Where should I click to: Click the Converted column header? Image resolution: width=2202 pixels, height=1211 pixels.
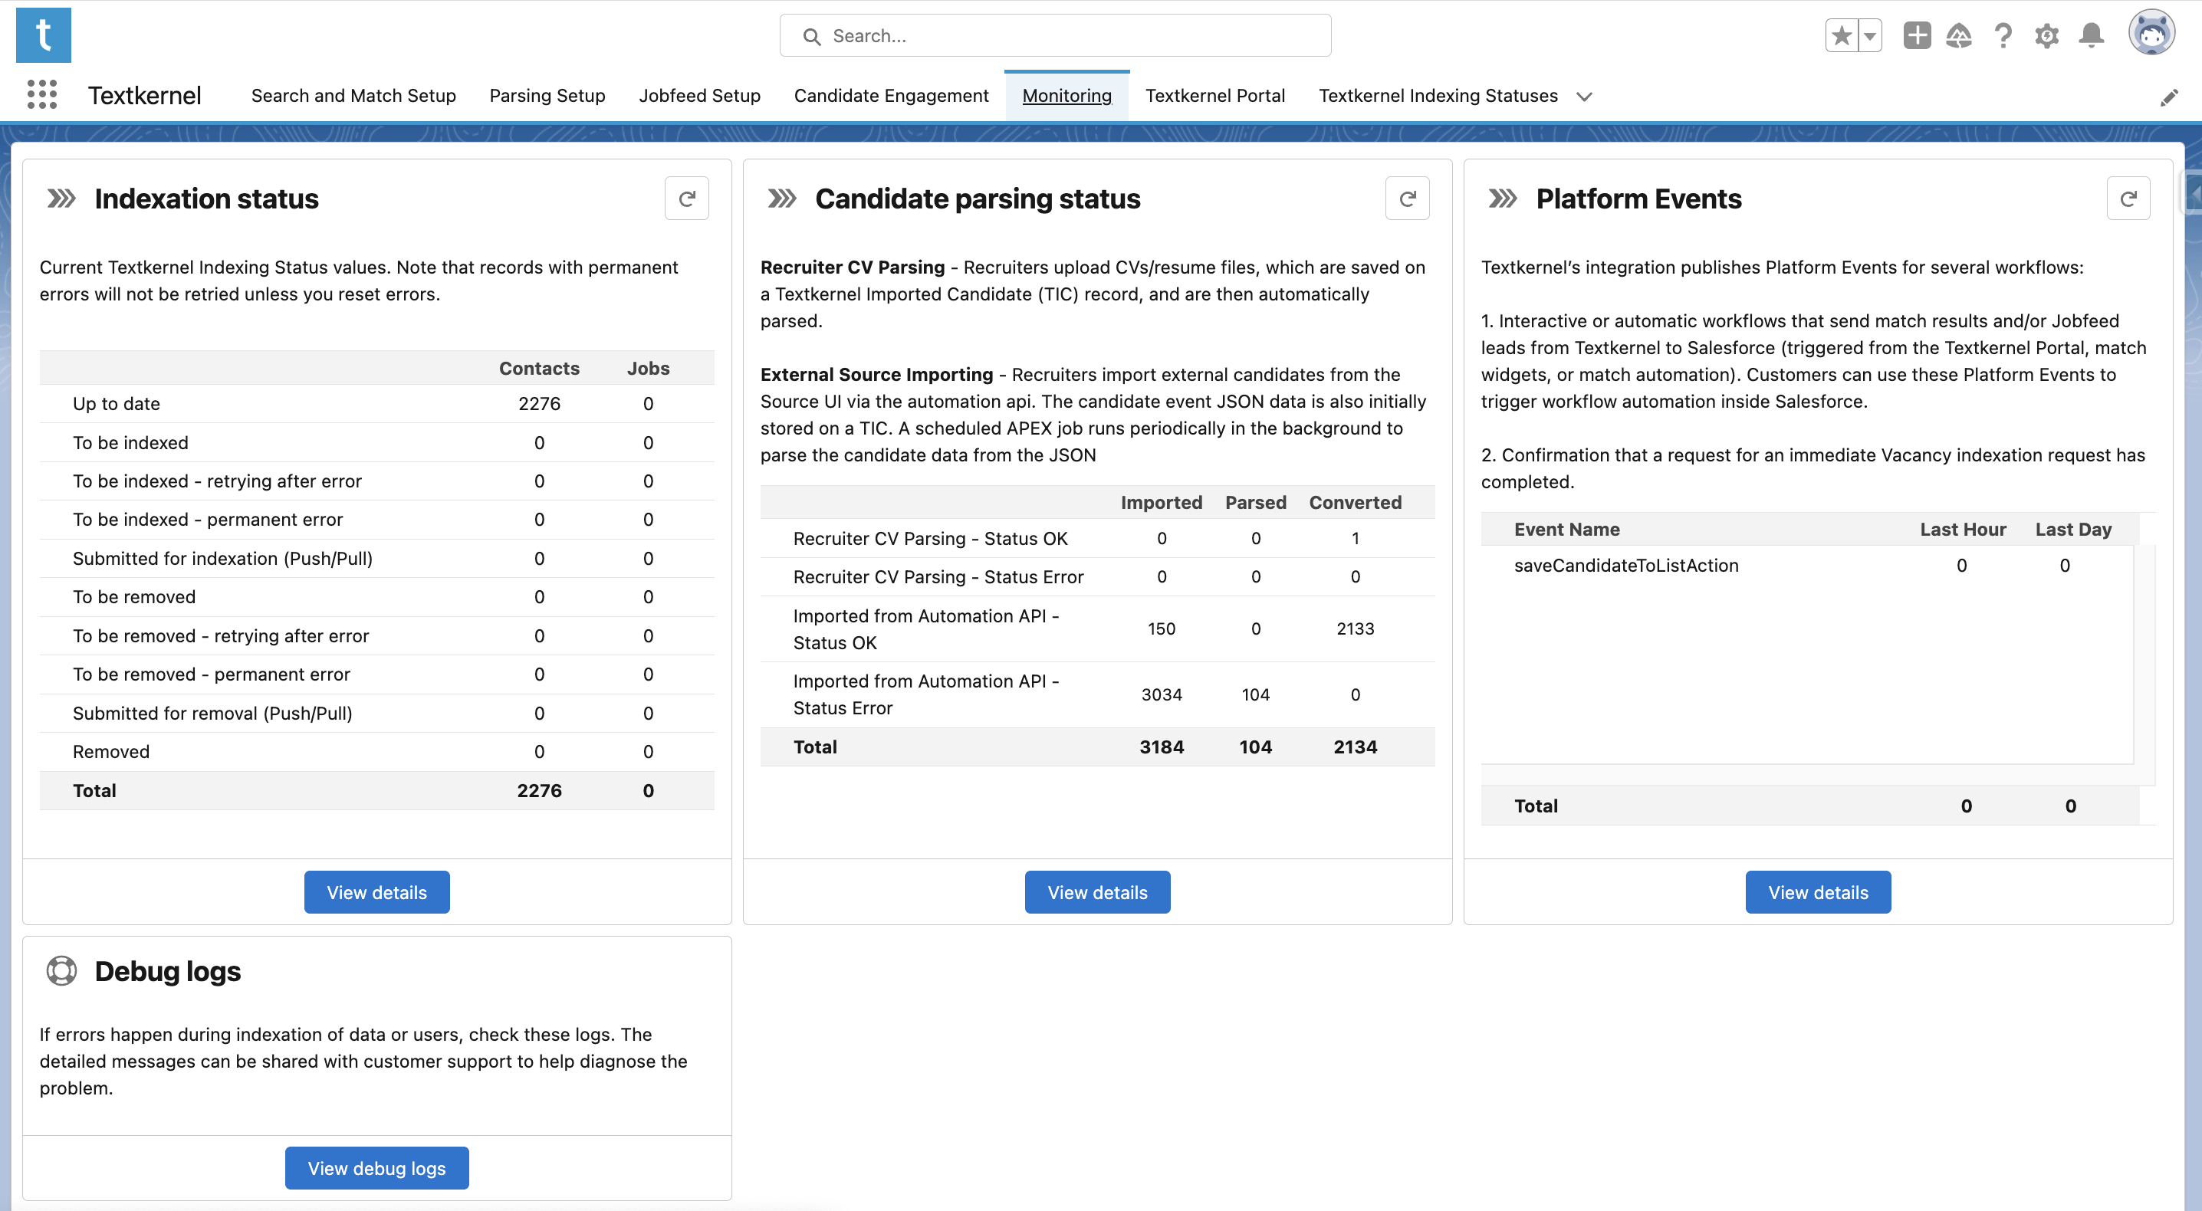(x=1355, y=503)
